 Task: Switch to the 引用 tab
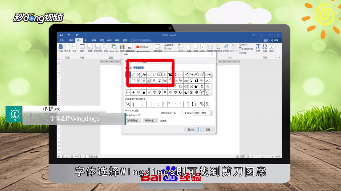[x=102, y=40]
